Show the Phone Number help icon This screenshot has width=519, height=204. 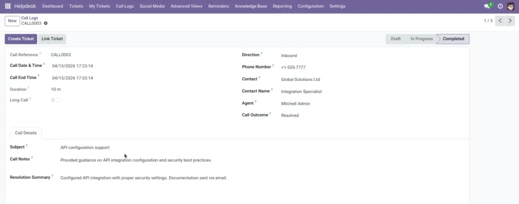coord(273,65)
